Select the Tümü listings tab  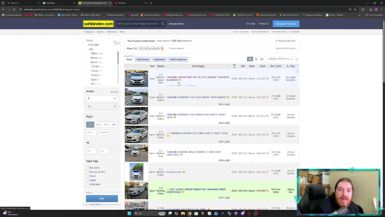click(129, 59)
